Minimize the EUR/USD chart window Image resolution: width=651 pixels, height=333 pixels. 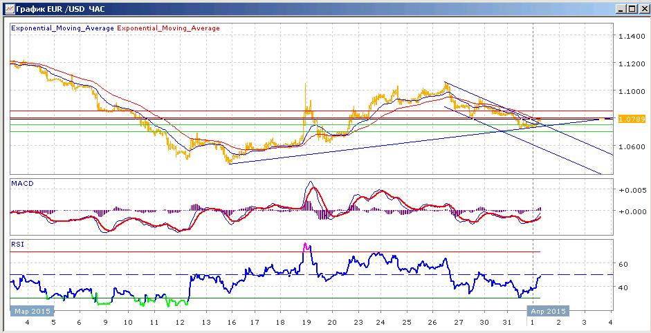pos(622,9)
